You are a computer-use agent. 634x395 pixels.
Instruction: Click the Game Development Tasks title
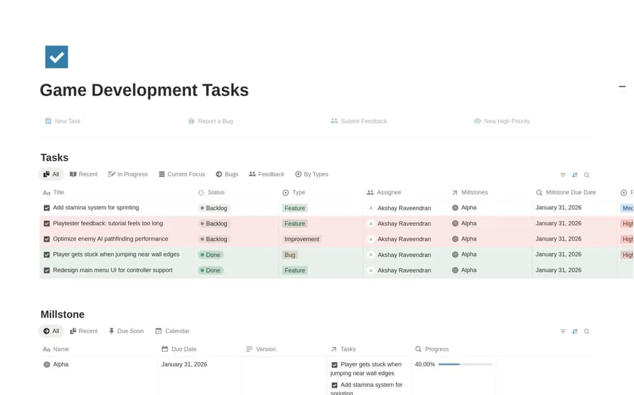pos(145,90)
